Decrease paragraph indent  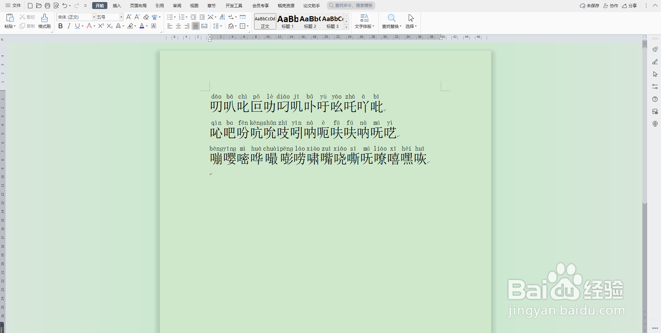(193, 17)
